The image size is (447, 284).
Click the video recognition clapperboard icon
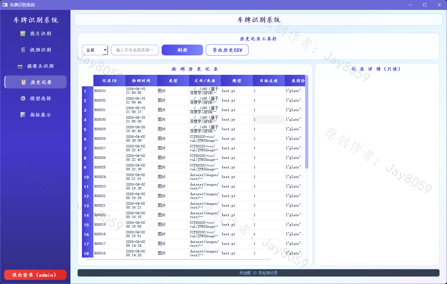point(23,50)
